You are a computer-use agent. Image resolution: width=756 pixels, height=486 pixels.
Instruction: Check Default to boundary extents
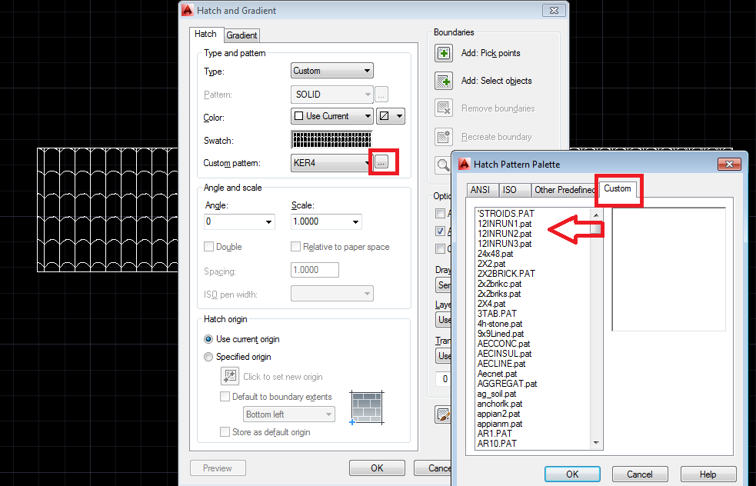[225, 396]
